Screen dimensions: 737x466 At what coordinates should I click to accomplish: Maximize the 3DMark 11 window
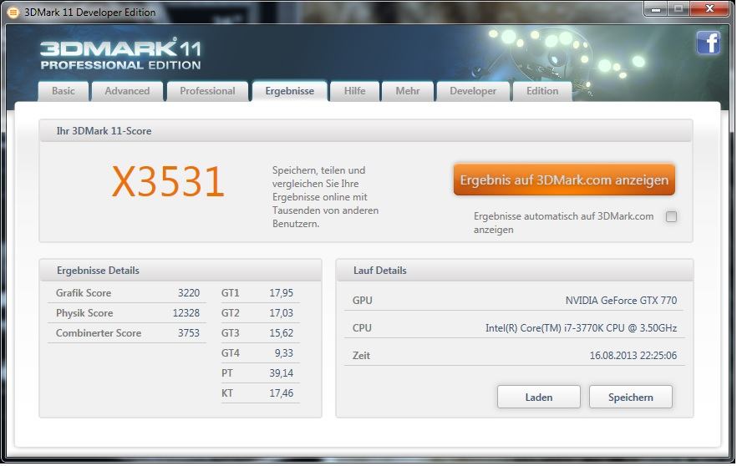679,9
